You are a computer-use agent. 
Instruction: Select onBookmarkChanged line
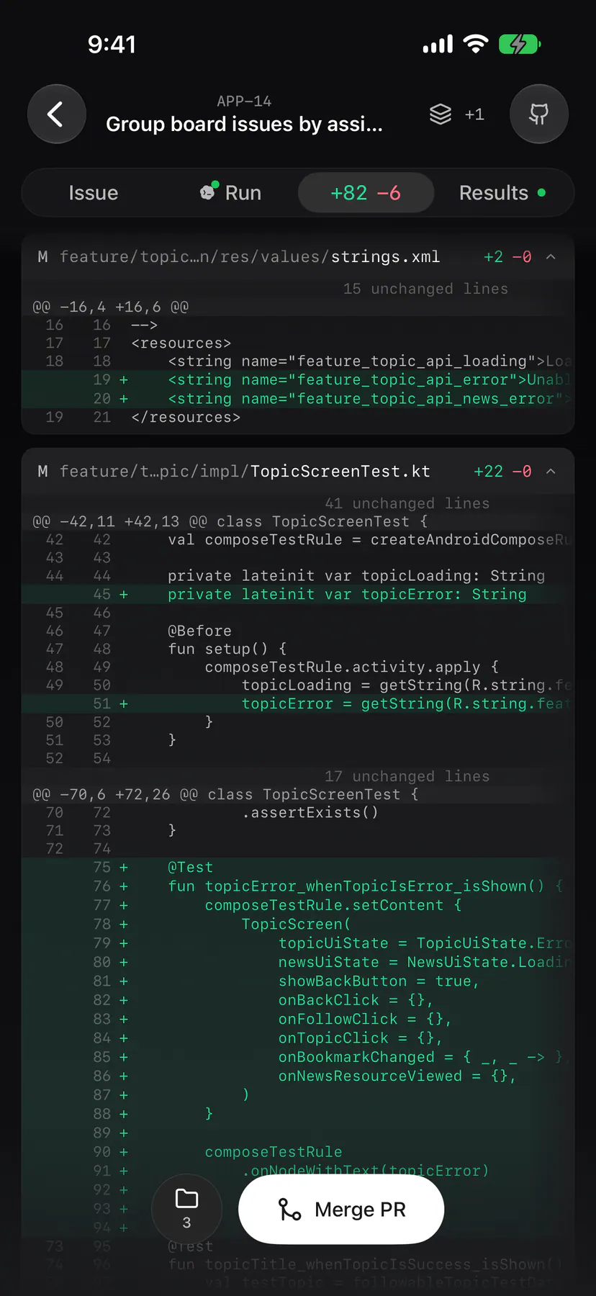click(x=298, y=1057)
